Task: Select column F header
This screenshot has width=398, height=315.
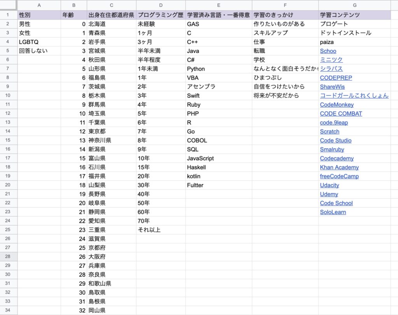Action: pyautogui.click(x=285, y=5)
